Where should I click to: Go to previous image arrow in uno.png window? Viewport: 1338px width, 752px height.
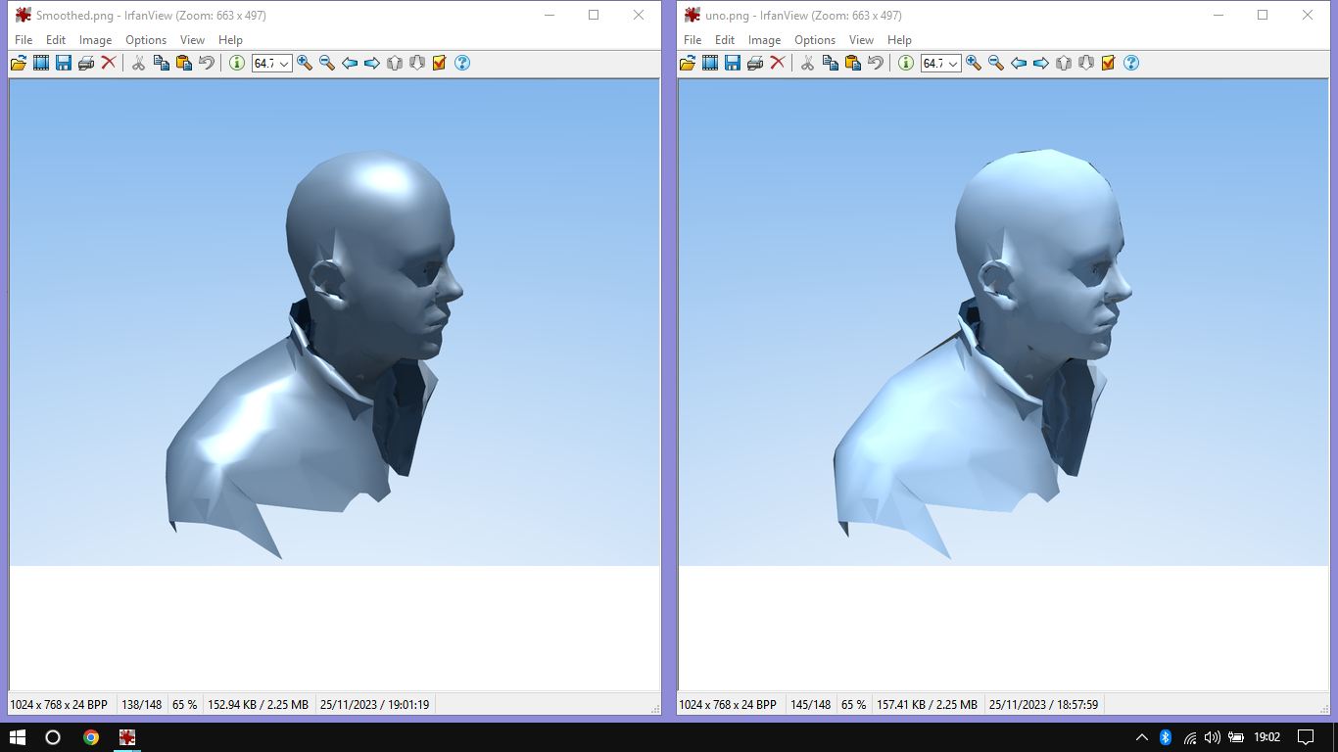pyautogui.click(x=1019, y=63)
